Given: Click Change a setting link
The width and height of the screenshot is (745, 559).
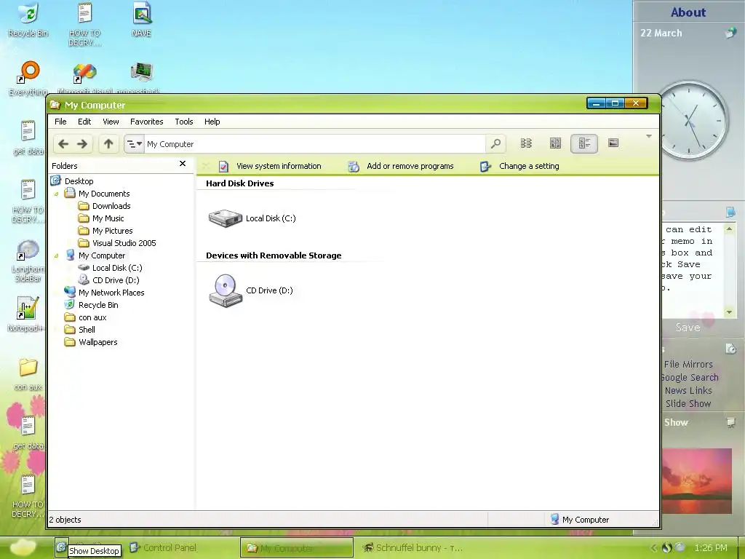Looking at the screenshot, I should coord(529,166).
